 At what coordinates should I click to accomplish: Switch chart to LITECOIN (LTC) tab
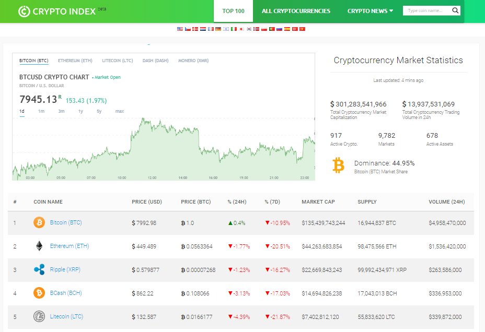click(118, 61)
